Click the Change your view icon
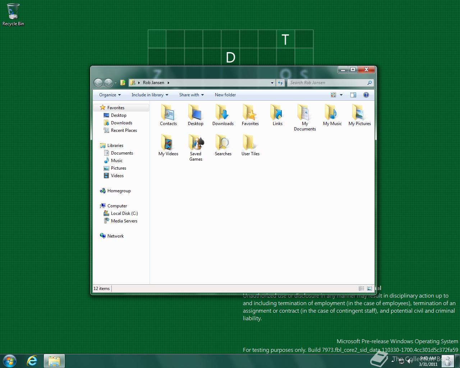 tap(333, 95)
